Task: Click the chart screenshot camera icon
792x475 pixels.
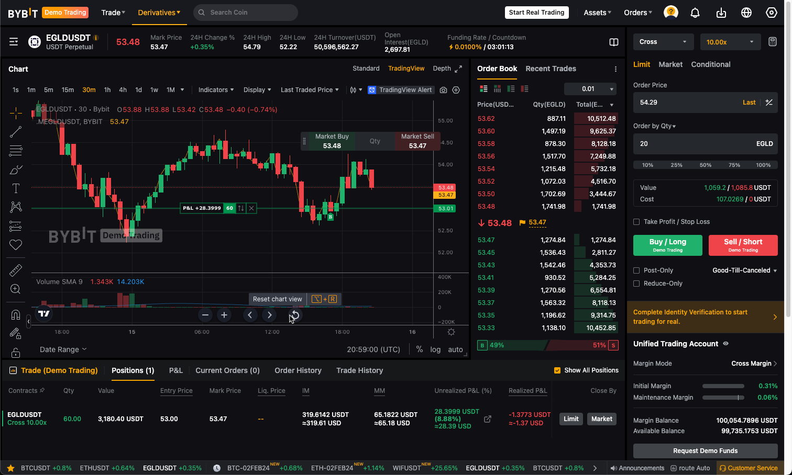Action: point(443,90)
